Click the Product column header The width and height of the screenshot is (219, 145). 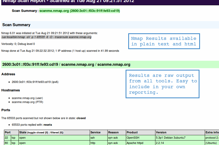pyautogui.click(x=141, y=132)
